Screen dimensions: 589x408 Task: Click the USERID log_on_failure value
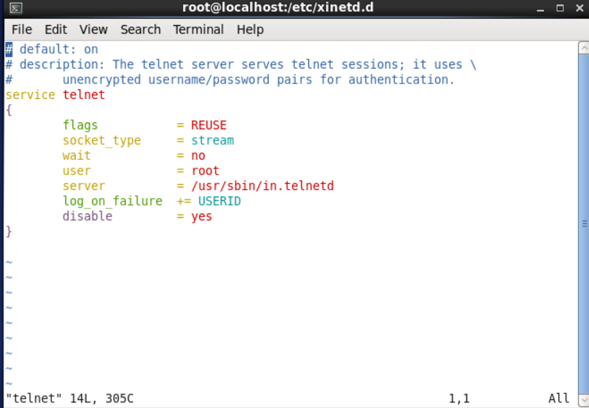pyautogui.click(x=220, y=201)
